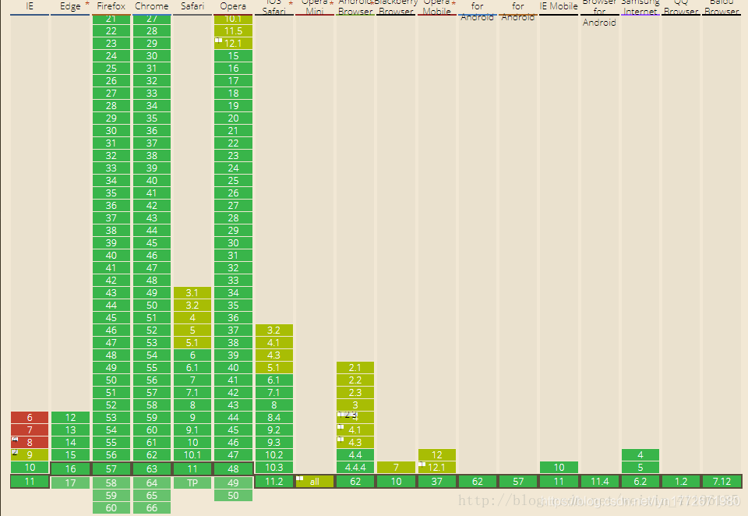Select the Edge column header
The height and width of the screenshot is (516, 748).
click(x=70, y=6)
